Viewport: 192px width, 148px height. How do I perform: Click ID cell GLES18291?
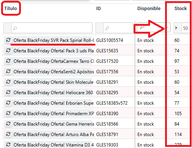pyautogui.click(x=107, y=82)
